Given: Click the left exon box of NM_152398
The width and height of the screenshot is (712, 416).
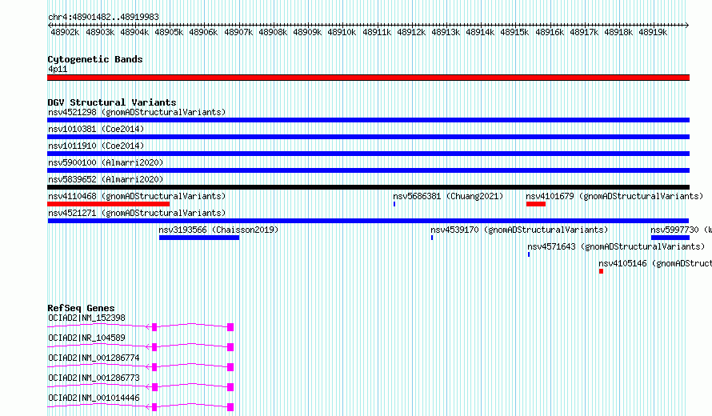Looking at the screenshot, I should point(154,327).
